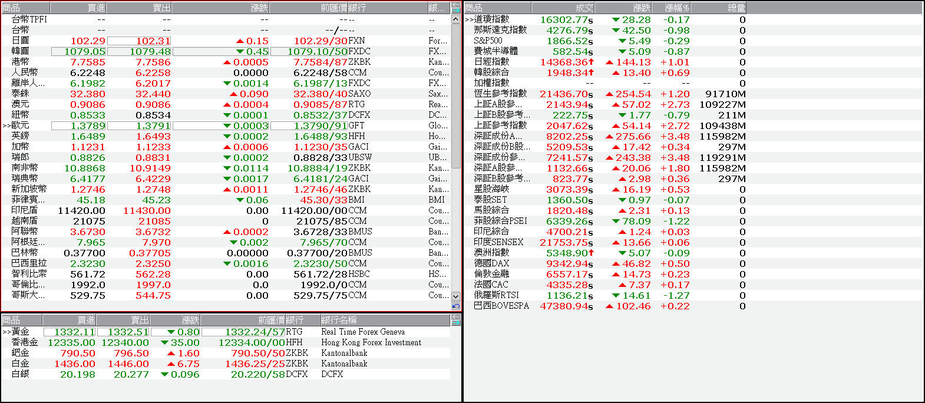Click 前匯價銀行 header in metals panel
Screen dimensions: 925x403
(x=261, y=320)
